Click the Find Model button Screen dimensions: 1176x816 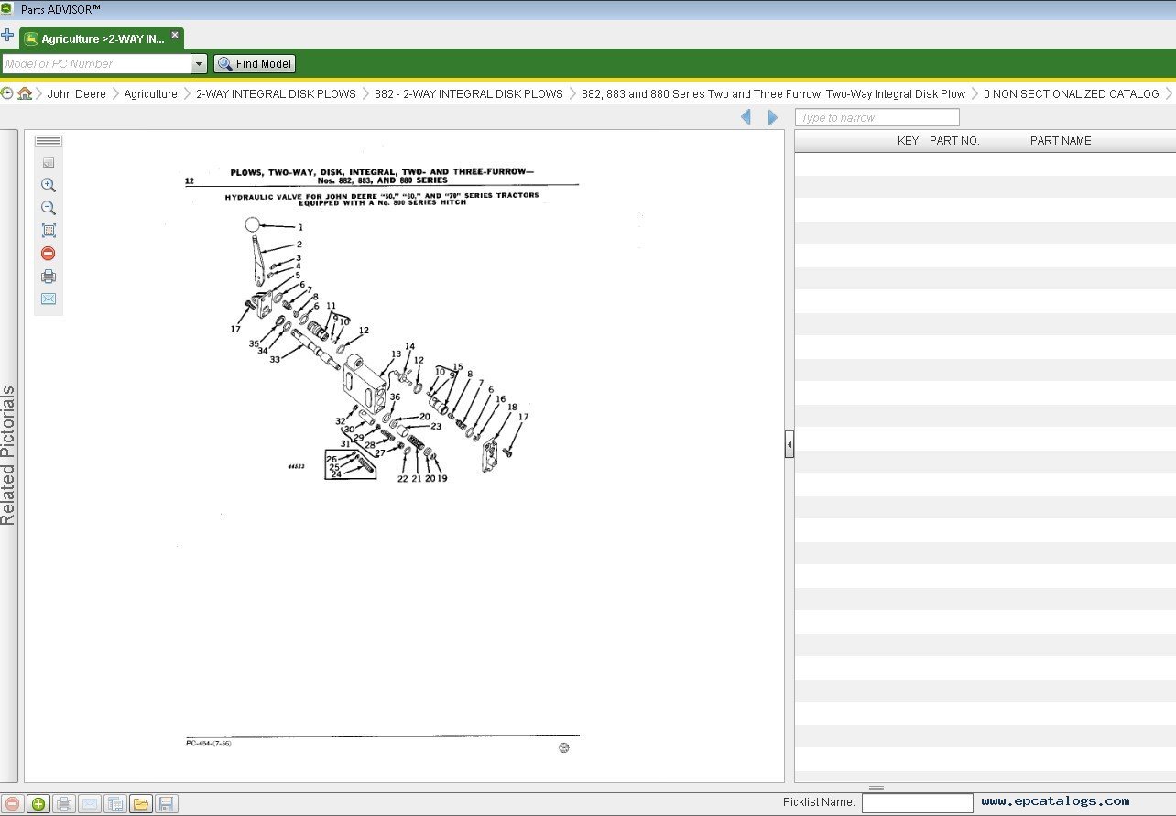pos(254,63)
